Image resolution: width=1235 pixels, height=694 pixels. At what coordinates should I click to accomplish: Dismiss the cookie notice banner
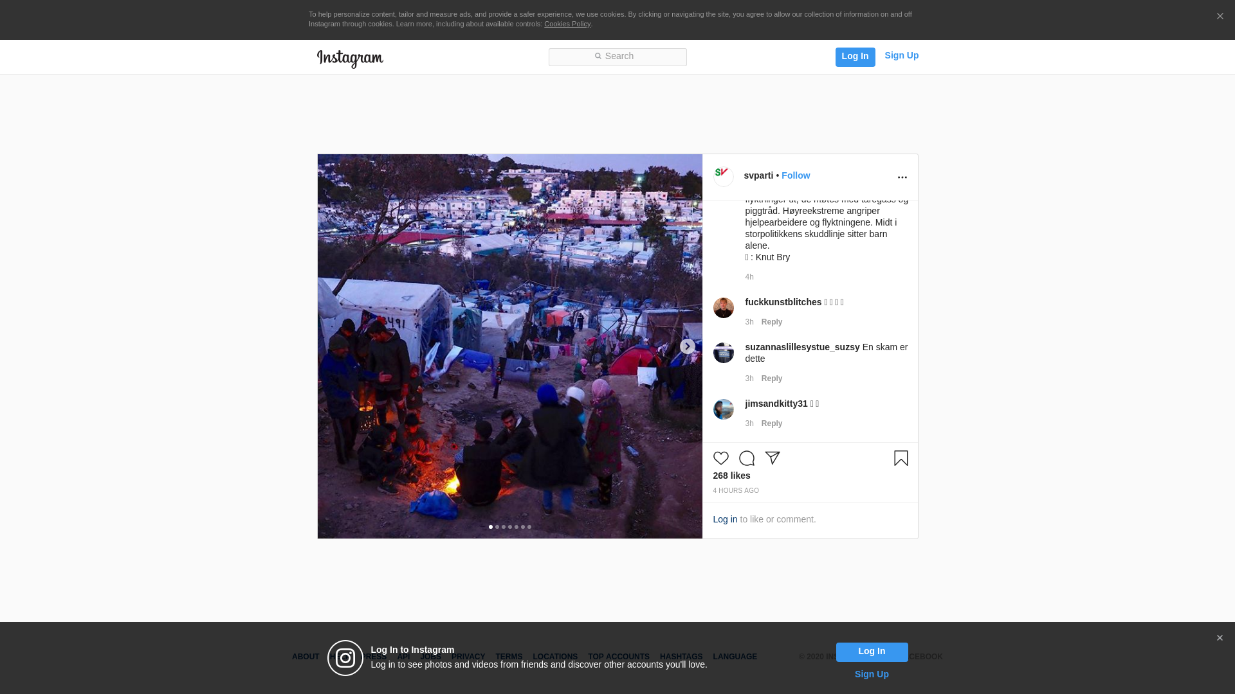[x=1220, y=17]
